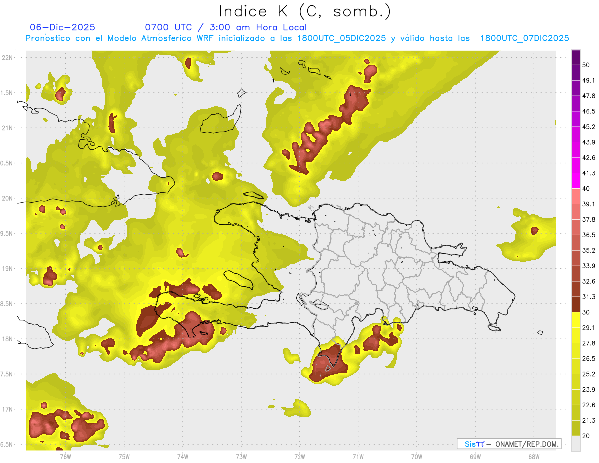
Task: Click the color bar label "30"
Action: click(587, 312)
